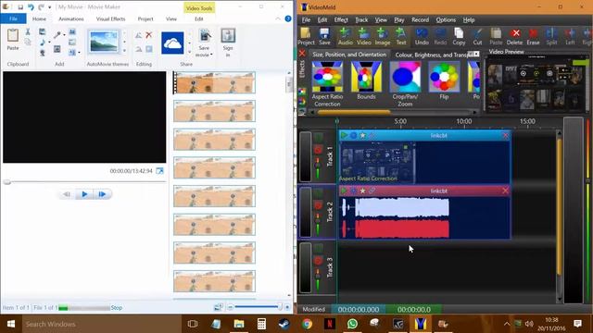
Task: Open the Options menu in VideoMeld
Action: pyautogui.click(x=446, y=19)
